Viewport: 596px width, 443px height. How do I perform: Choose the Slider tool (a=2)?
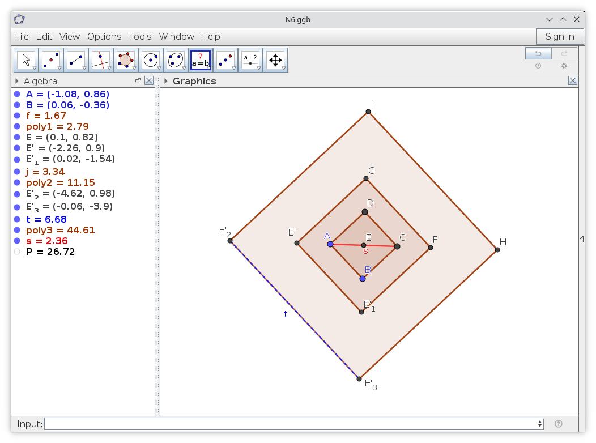[x=250, y=59]
